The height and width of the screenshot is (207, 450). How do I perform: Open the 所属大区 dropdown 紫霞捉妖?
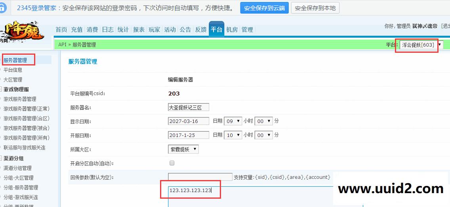(x=183, y=149)
